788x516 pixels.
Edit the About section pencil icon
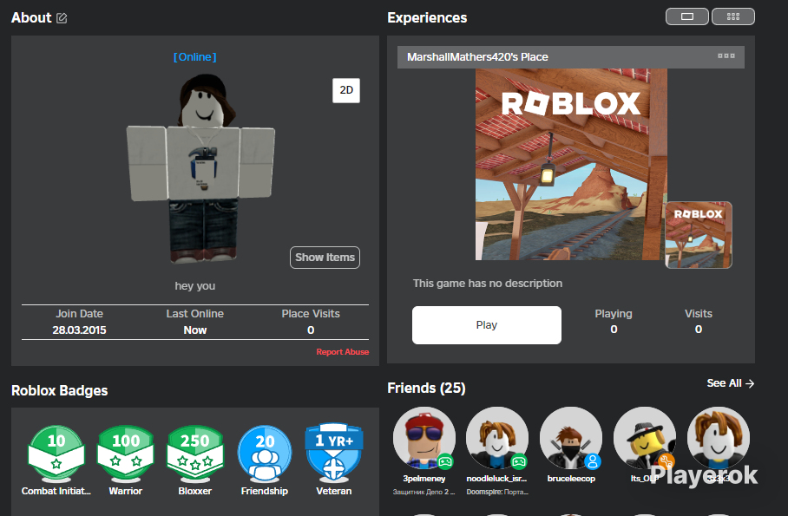point(62,18)
